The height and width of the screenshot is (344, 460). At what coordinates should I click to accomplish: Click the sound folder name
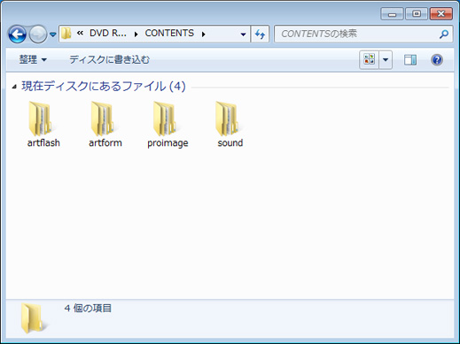click(x=230, y=142)
